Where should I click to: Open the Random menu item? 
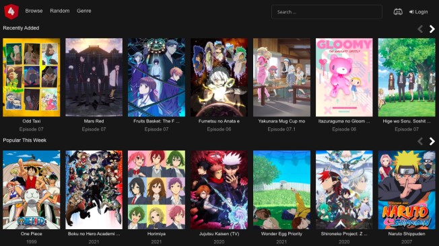[x=60, y=11]
